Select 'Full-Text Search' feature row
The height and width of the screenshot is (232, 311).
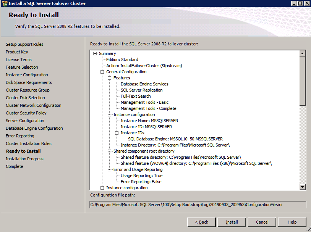click(136, 96)
